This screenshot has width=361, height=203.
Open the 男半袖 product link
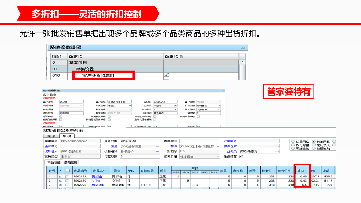click(96, 176)
